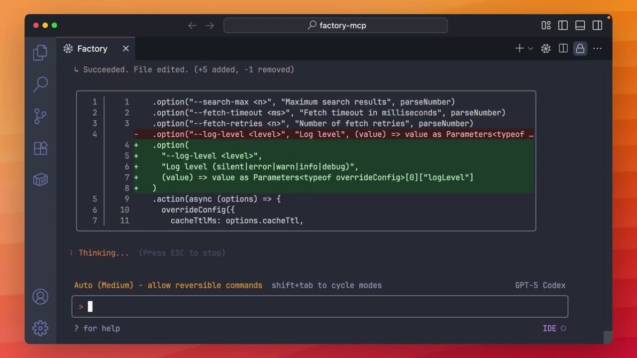Open the Manage settings gear
This screenshot has width=637, height=358.
tap(40, 328)
